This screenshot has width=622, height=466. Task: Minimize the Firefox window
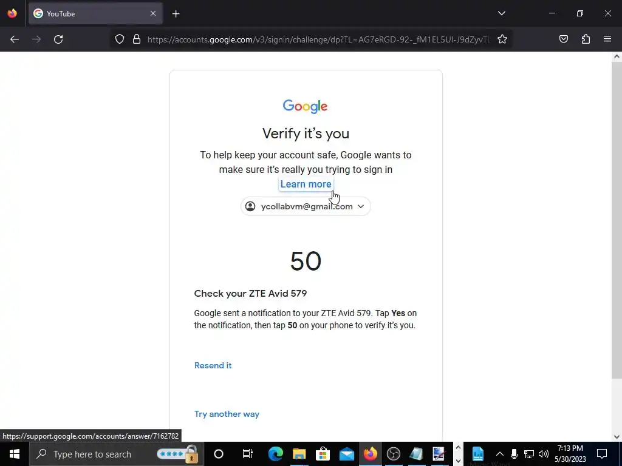tap(552, 13)
